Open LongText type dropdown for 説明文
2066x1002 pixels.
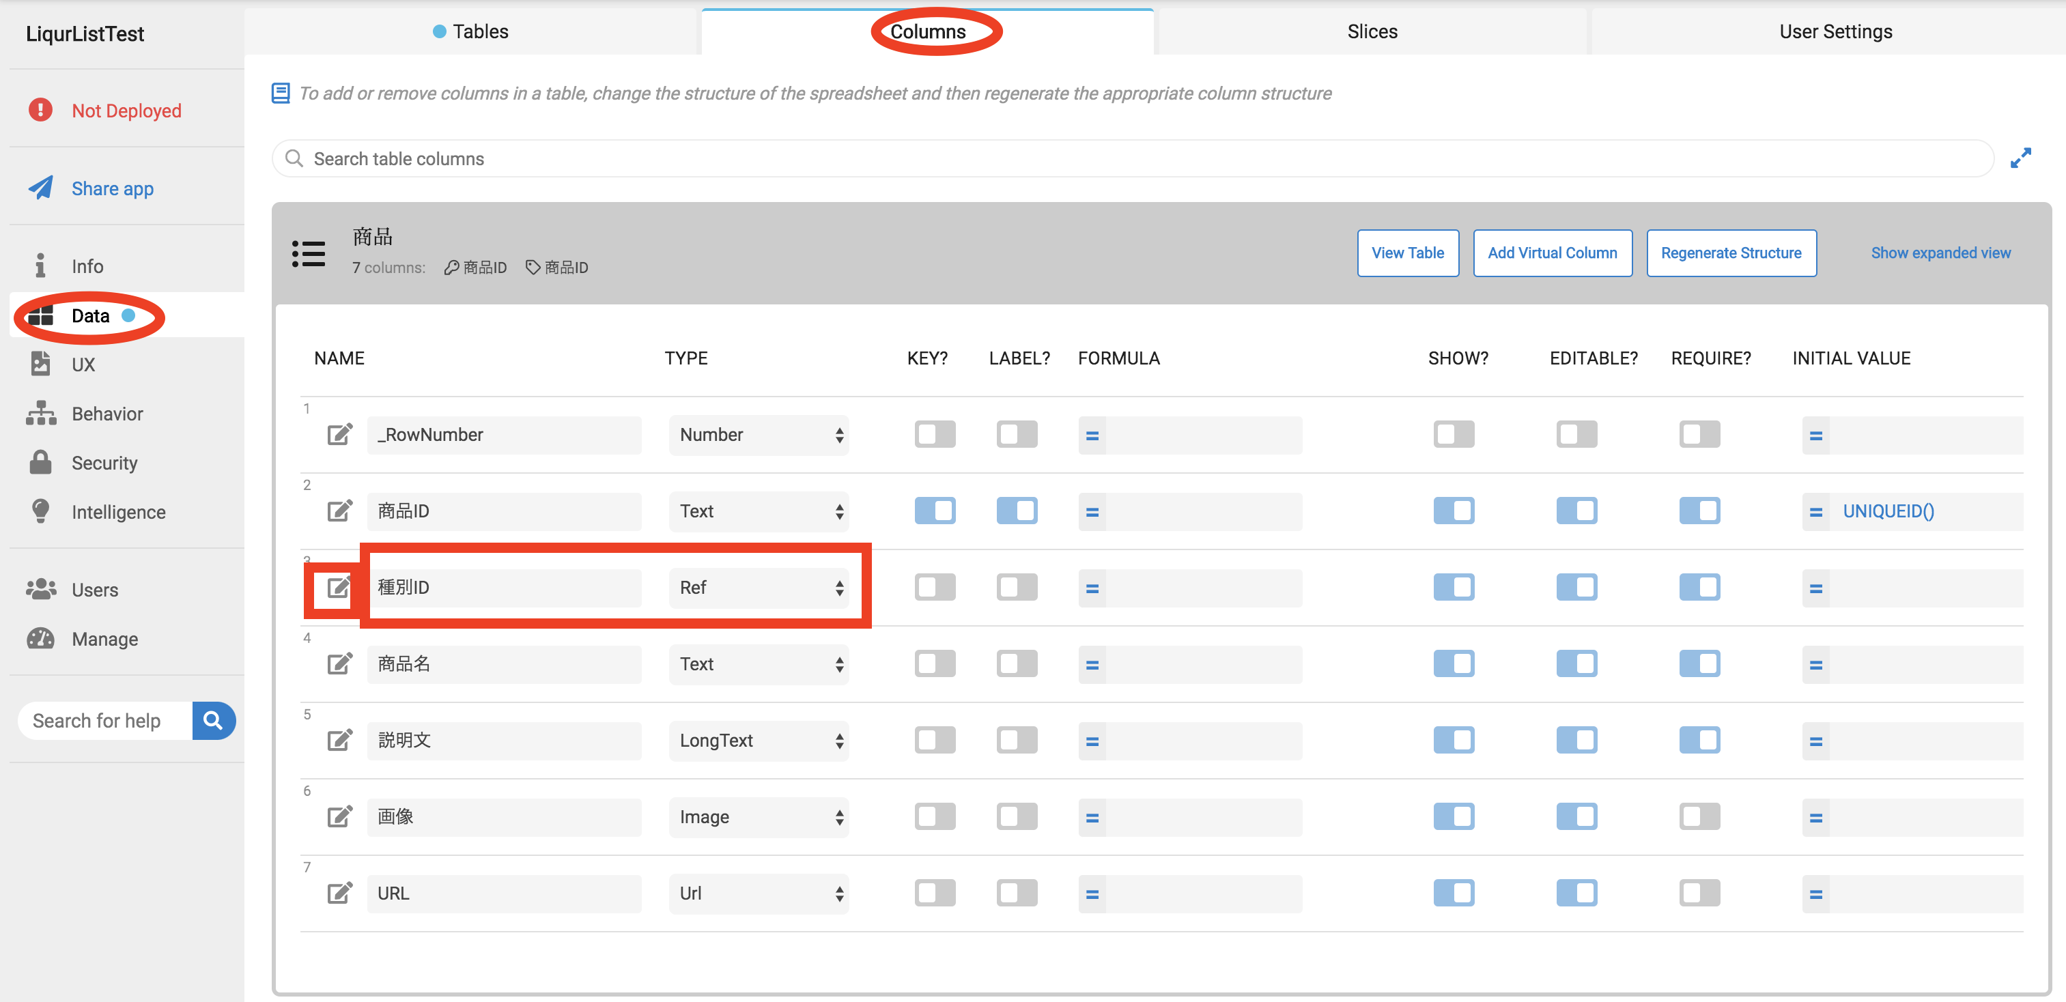coord(759,740)
